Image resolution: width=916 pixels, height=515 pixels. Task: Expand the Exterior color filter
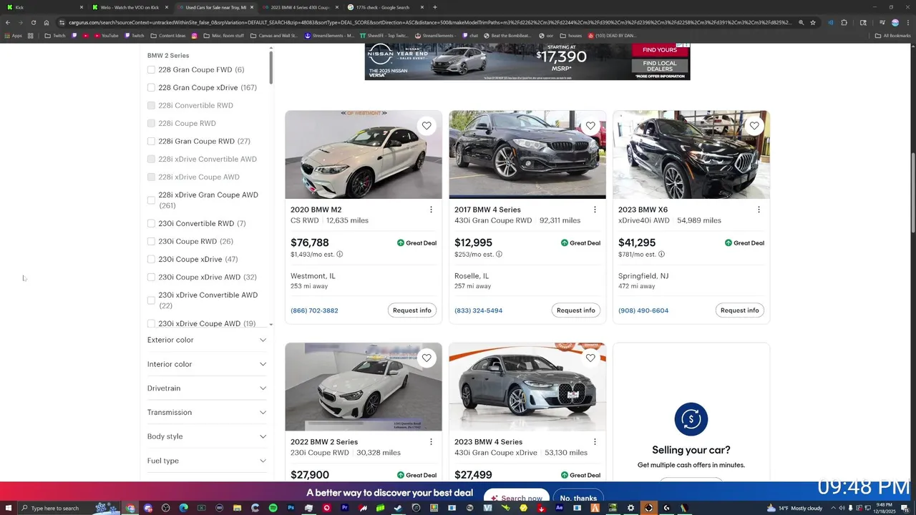click(207, 340)
